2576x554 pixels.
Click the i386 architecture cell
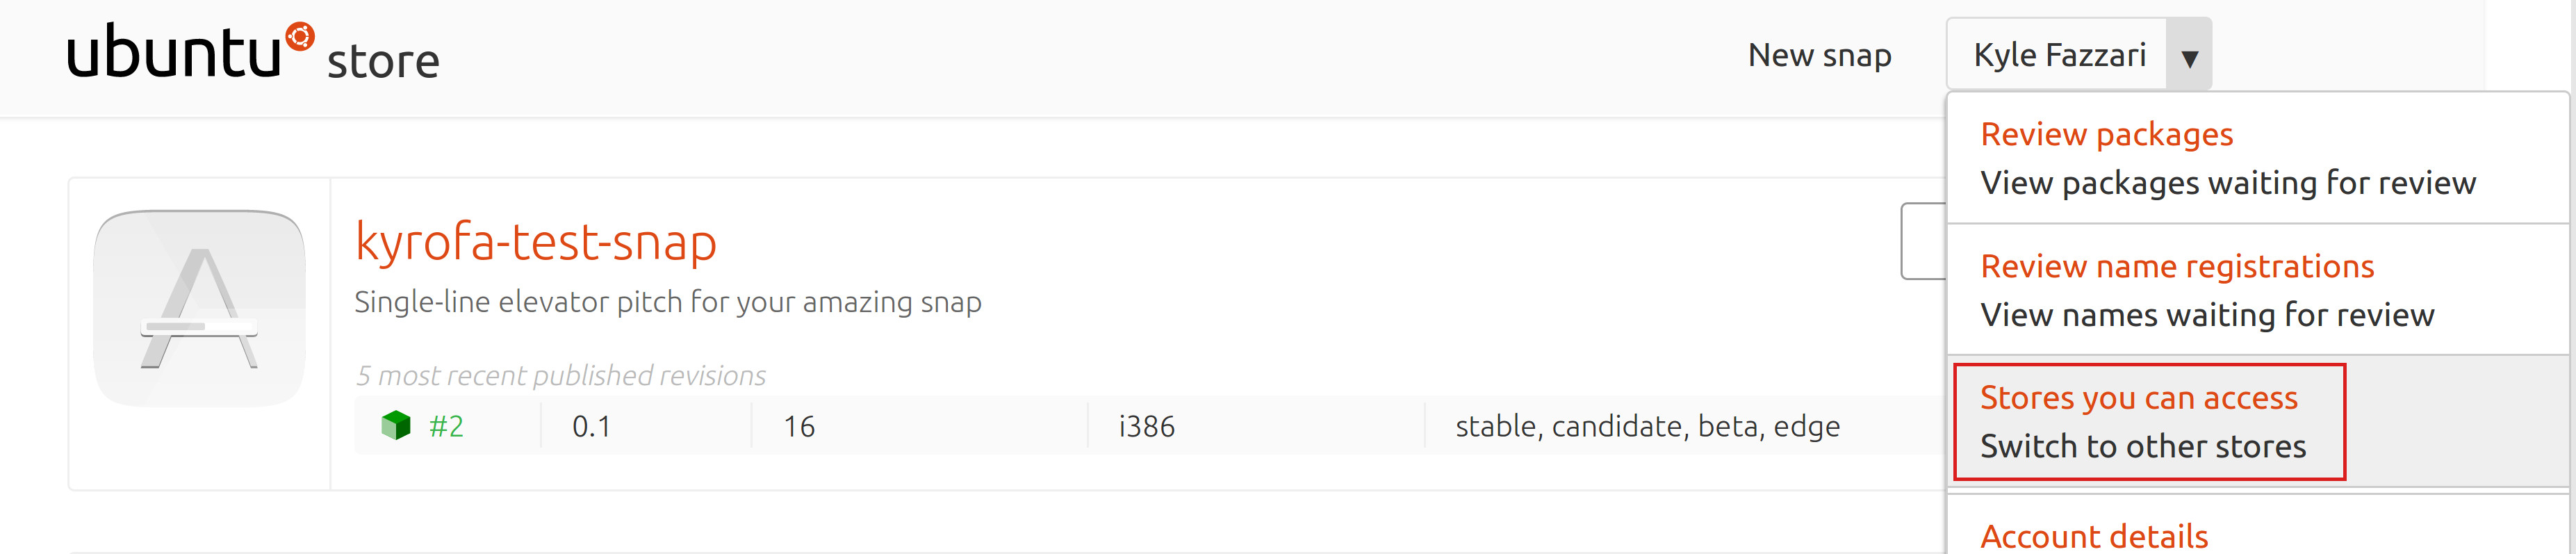point(1146,427)
